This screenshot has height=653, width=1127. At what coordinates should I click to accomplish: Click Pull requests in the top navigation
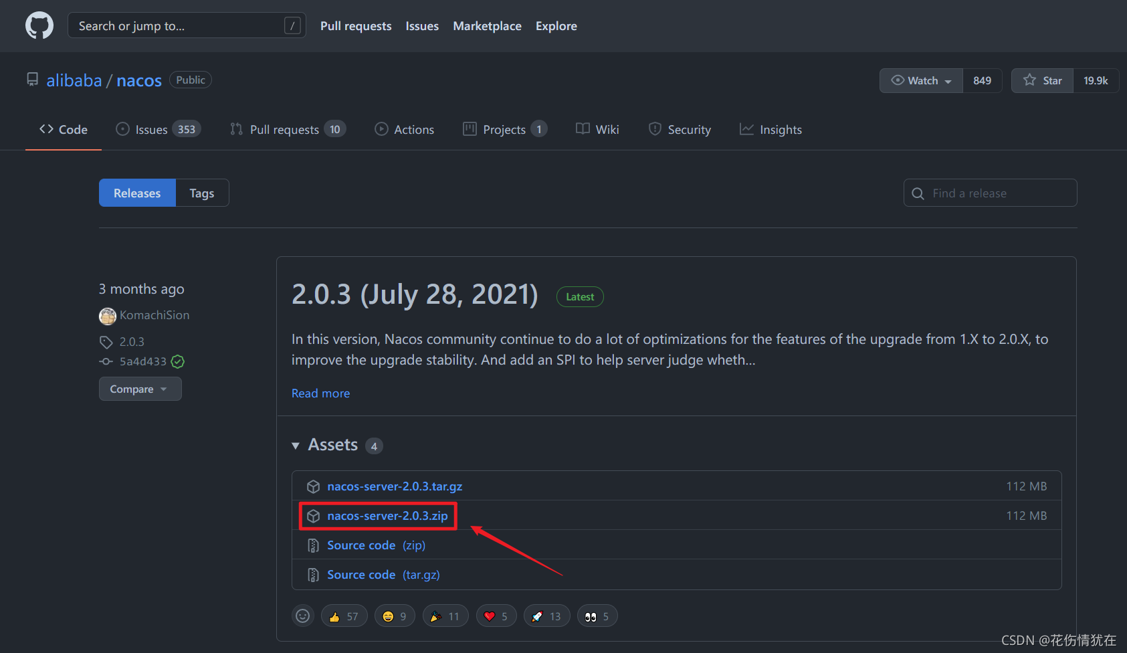(356, 26)
